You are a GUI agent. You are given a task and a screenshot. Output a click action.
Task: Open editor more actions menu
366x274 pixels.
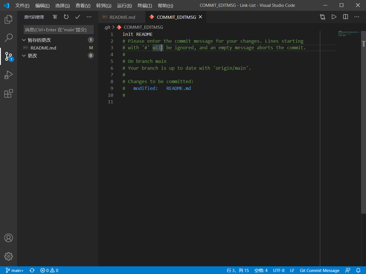(x=357, y=17)
